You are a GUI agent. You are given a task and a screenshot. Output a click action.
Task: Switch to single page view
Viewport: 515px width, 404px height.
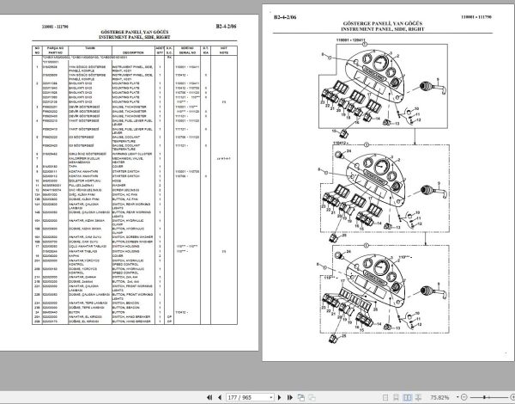click(x=386, y=397)
